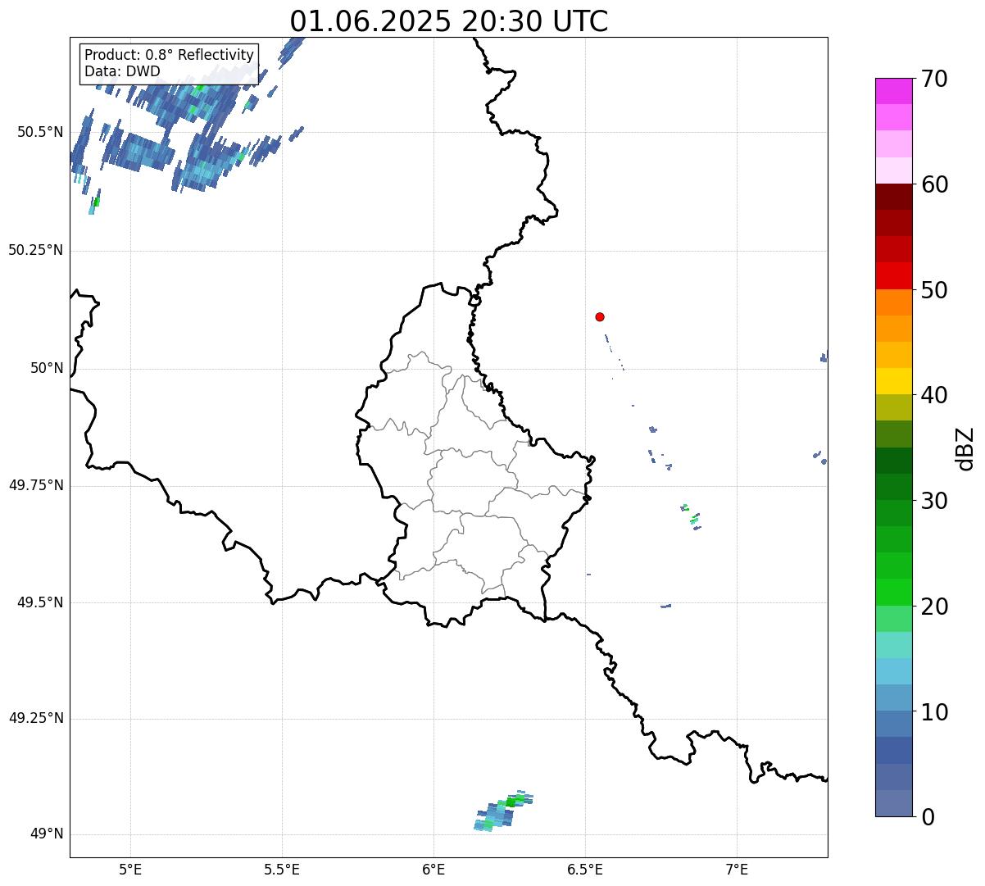This screenshot has height=886, width=985.
Task: Click the dark maroon colorbar swatch below 60
Action: pos(893,197)
